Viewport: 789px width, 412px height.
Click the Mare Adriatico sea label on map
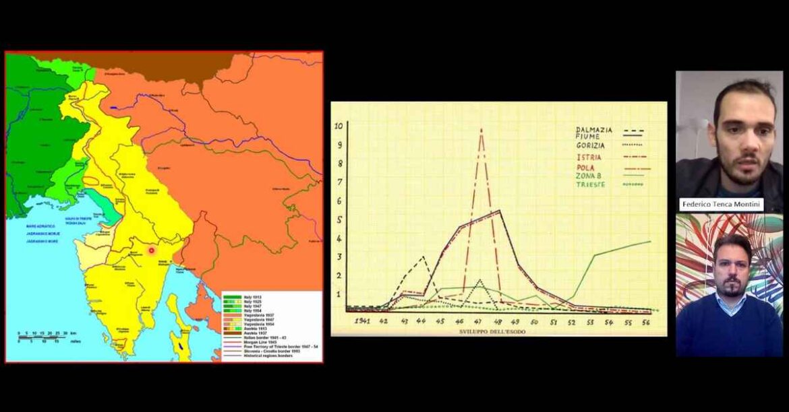[40, 227]
